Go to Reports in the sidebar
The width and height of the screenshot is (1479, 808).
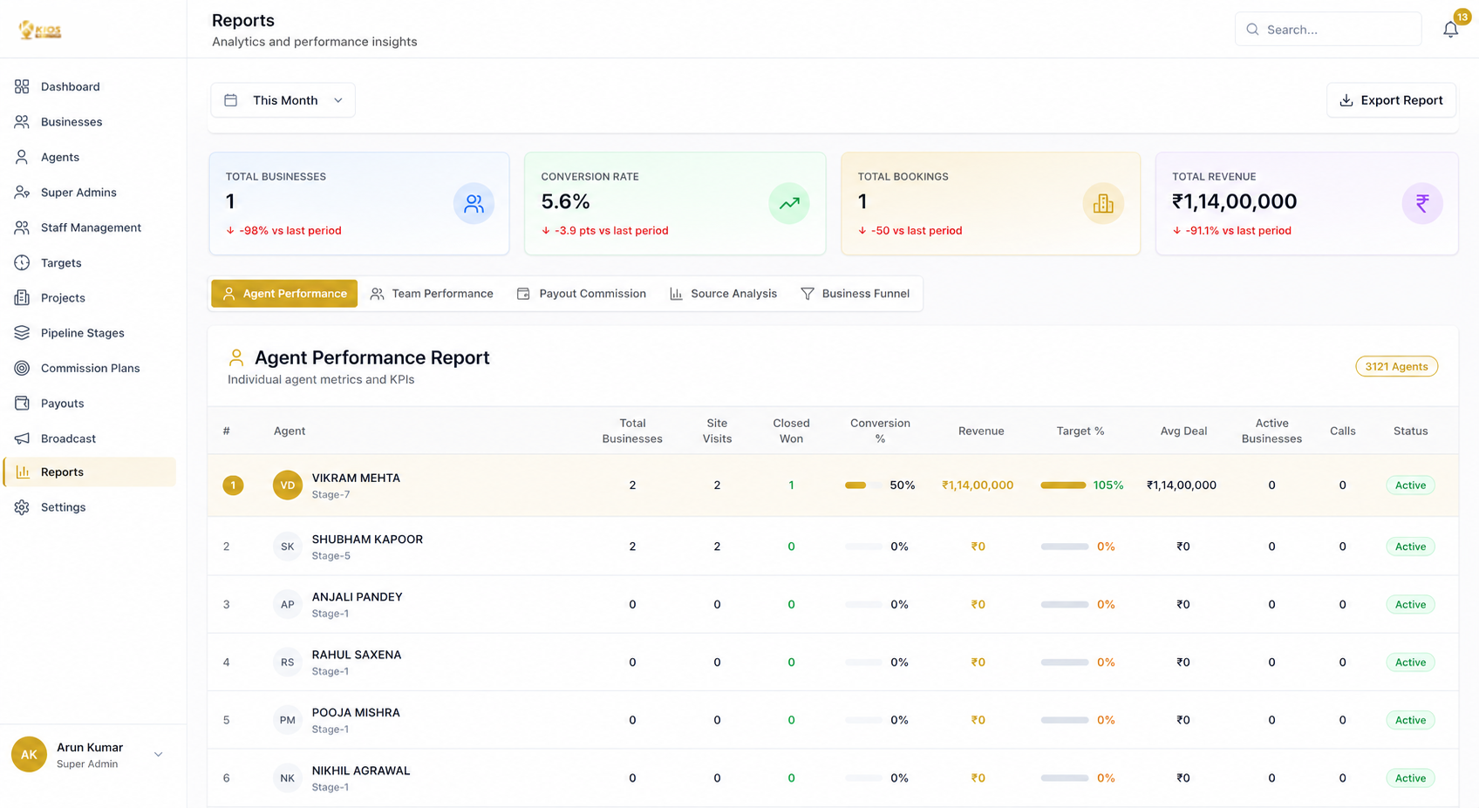tap(90, 472)
